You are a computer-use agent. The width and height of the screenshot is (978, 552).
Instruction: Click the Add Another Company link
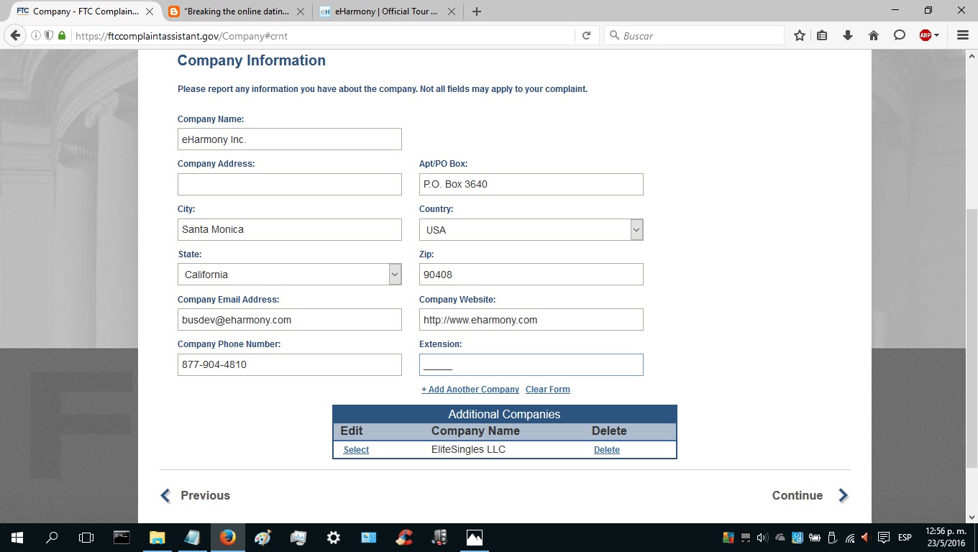tap(470, 390)
